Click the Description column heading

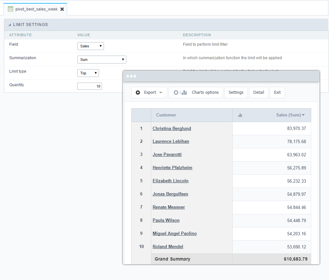pyautogui.click(x=197, y=35)
